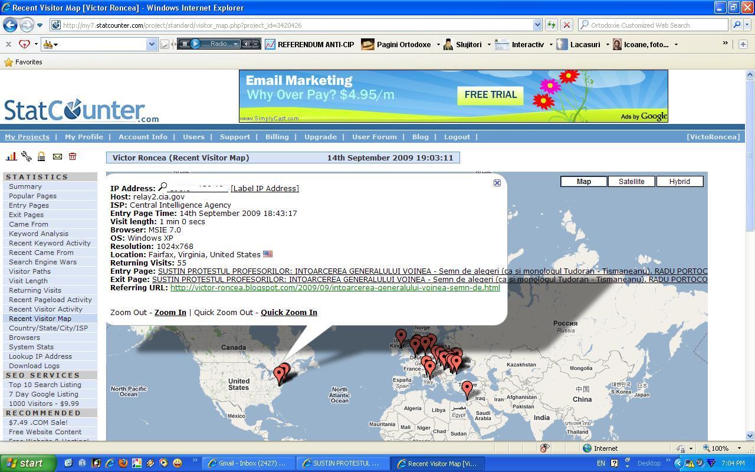The image size is (755, 472).
Task: Open the Icoane, foto dropdown arrow
Action: coord(676,44)
